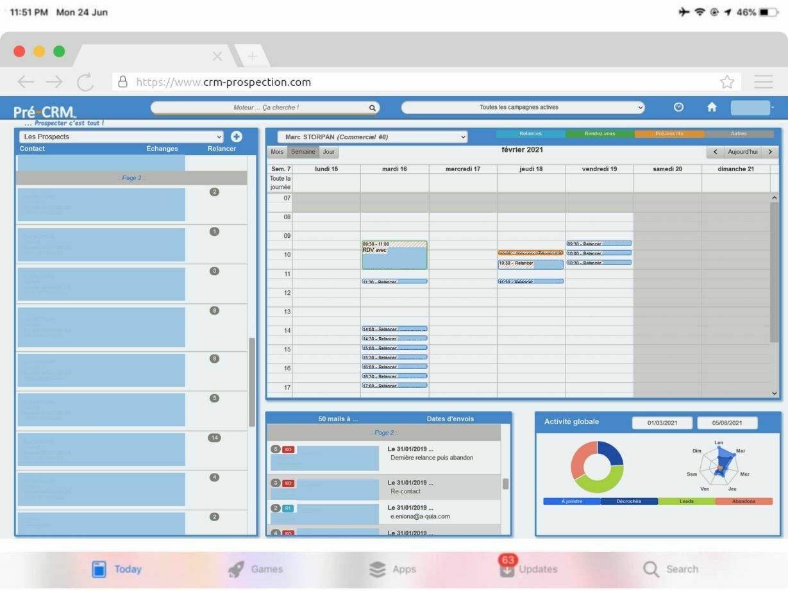This screenshot has width=788, height=591.
Task: Toggle the Relances calendar filter
Action: [531, 134]
